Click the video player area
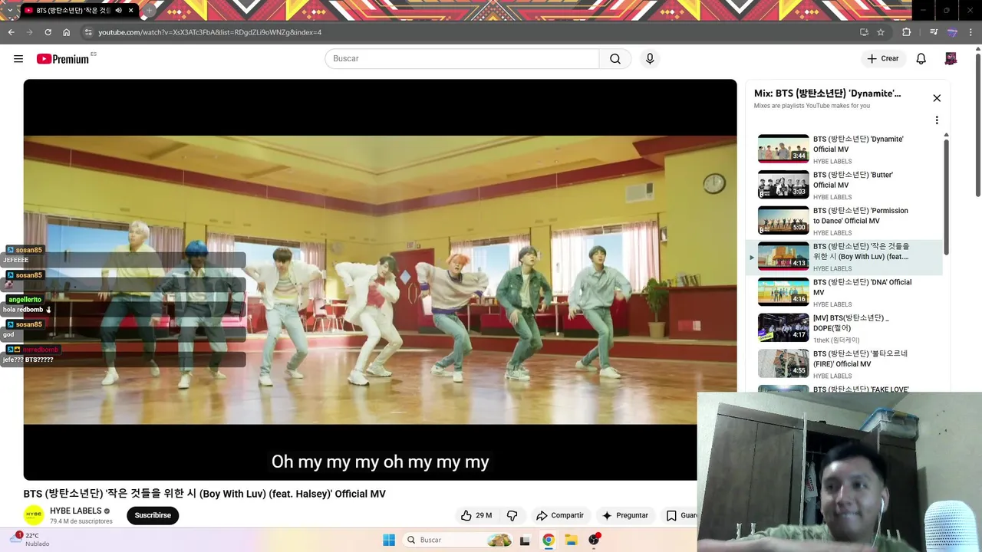The height and width of the screenshot is (552, 982). (380, 280)
